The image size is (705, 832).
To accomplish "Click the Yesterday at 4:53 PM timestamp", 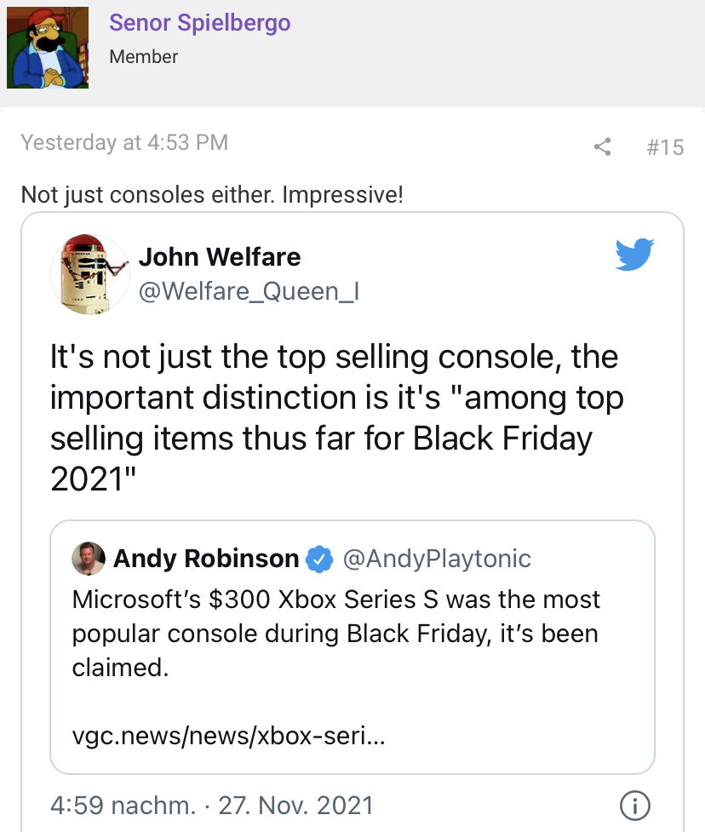I will point(124,142).
